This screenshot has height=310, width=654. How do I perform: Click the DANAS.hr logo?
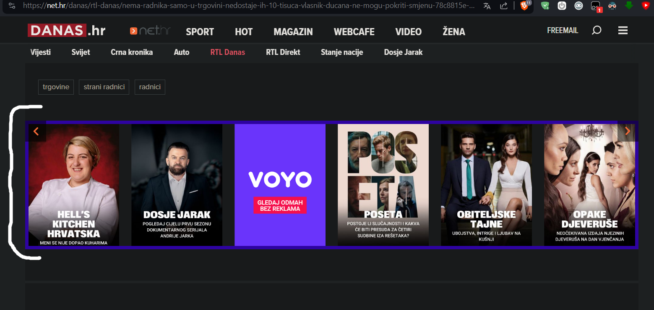coord(66,31)
